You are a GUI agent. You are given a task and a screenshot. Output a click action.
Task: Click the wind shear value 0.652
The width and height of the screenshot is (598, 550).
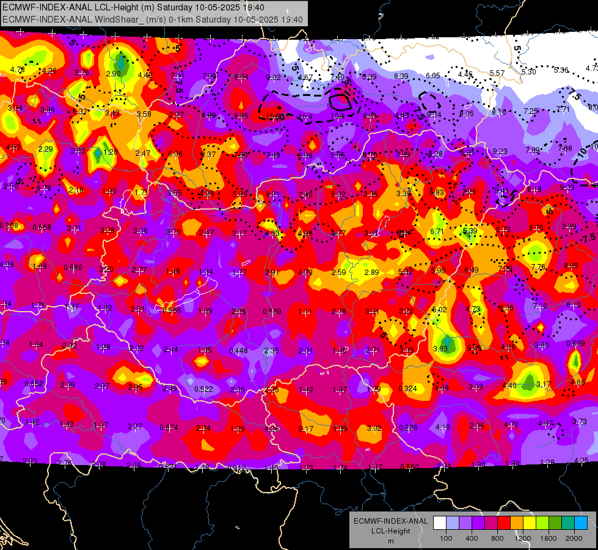click(x=34, y=383)
